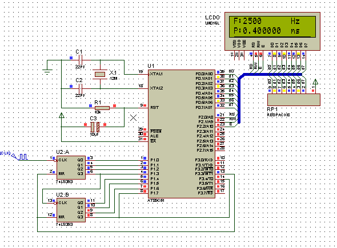Click the X marker near the RST line
This screenshot has height=248, width=337.
tap(133, 117)
